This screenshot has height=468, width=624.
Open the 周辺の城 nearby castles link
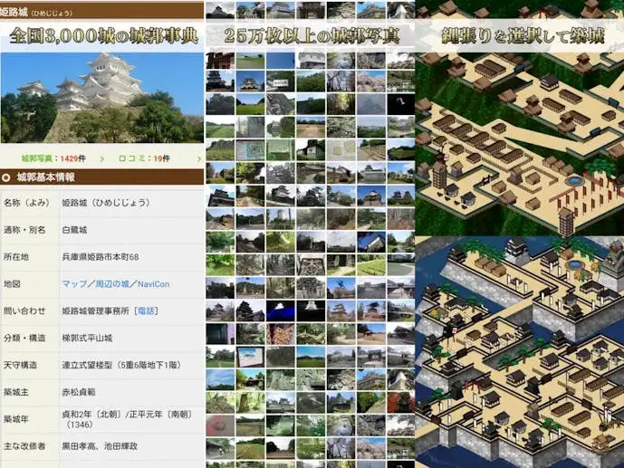point(111,284)
